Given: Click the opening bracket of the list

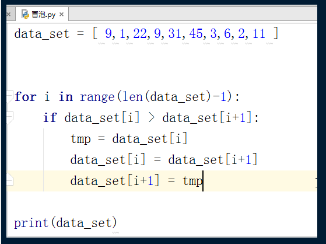Looking at the screenshot, I should click(x=95, y=33).
